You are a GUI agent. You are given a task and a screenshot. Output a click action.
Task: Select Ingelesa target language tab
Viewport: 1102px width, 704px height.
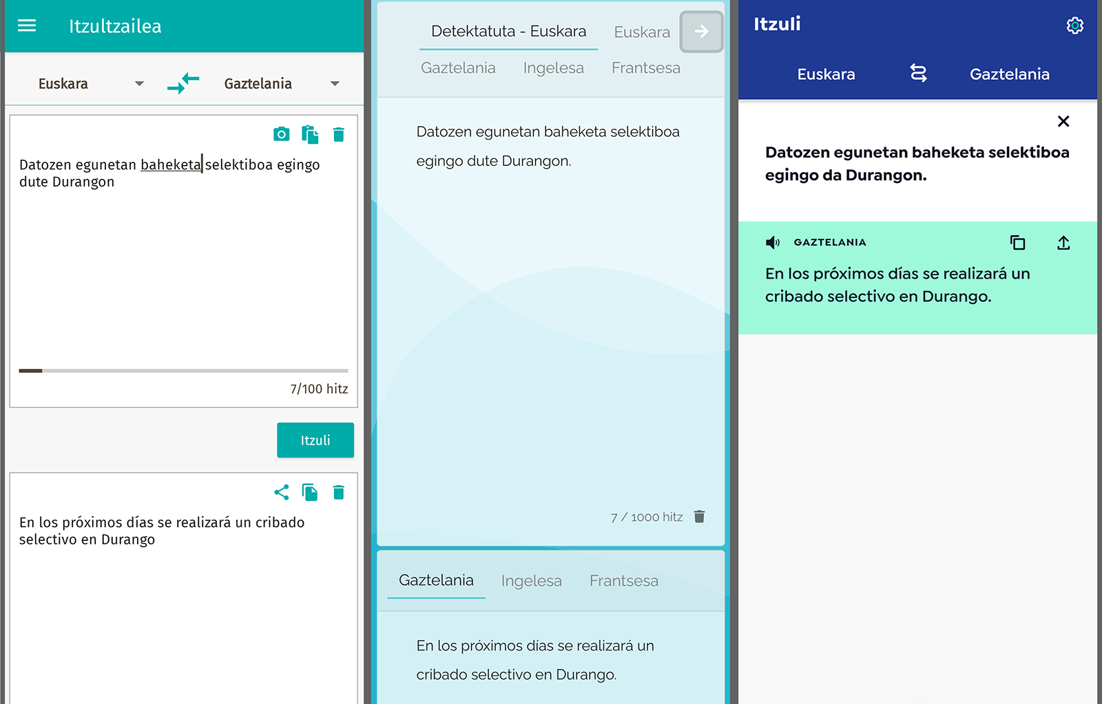[531, 581]
